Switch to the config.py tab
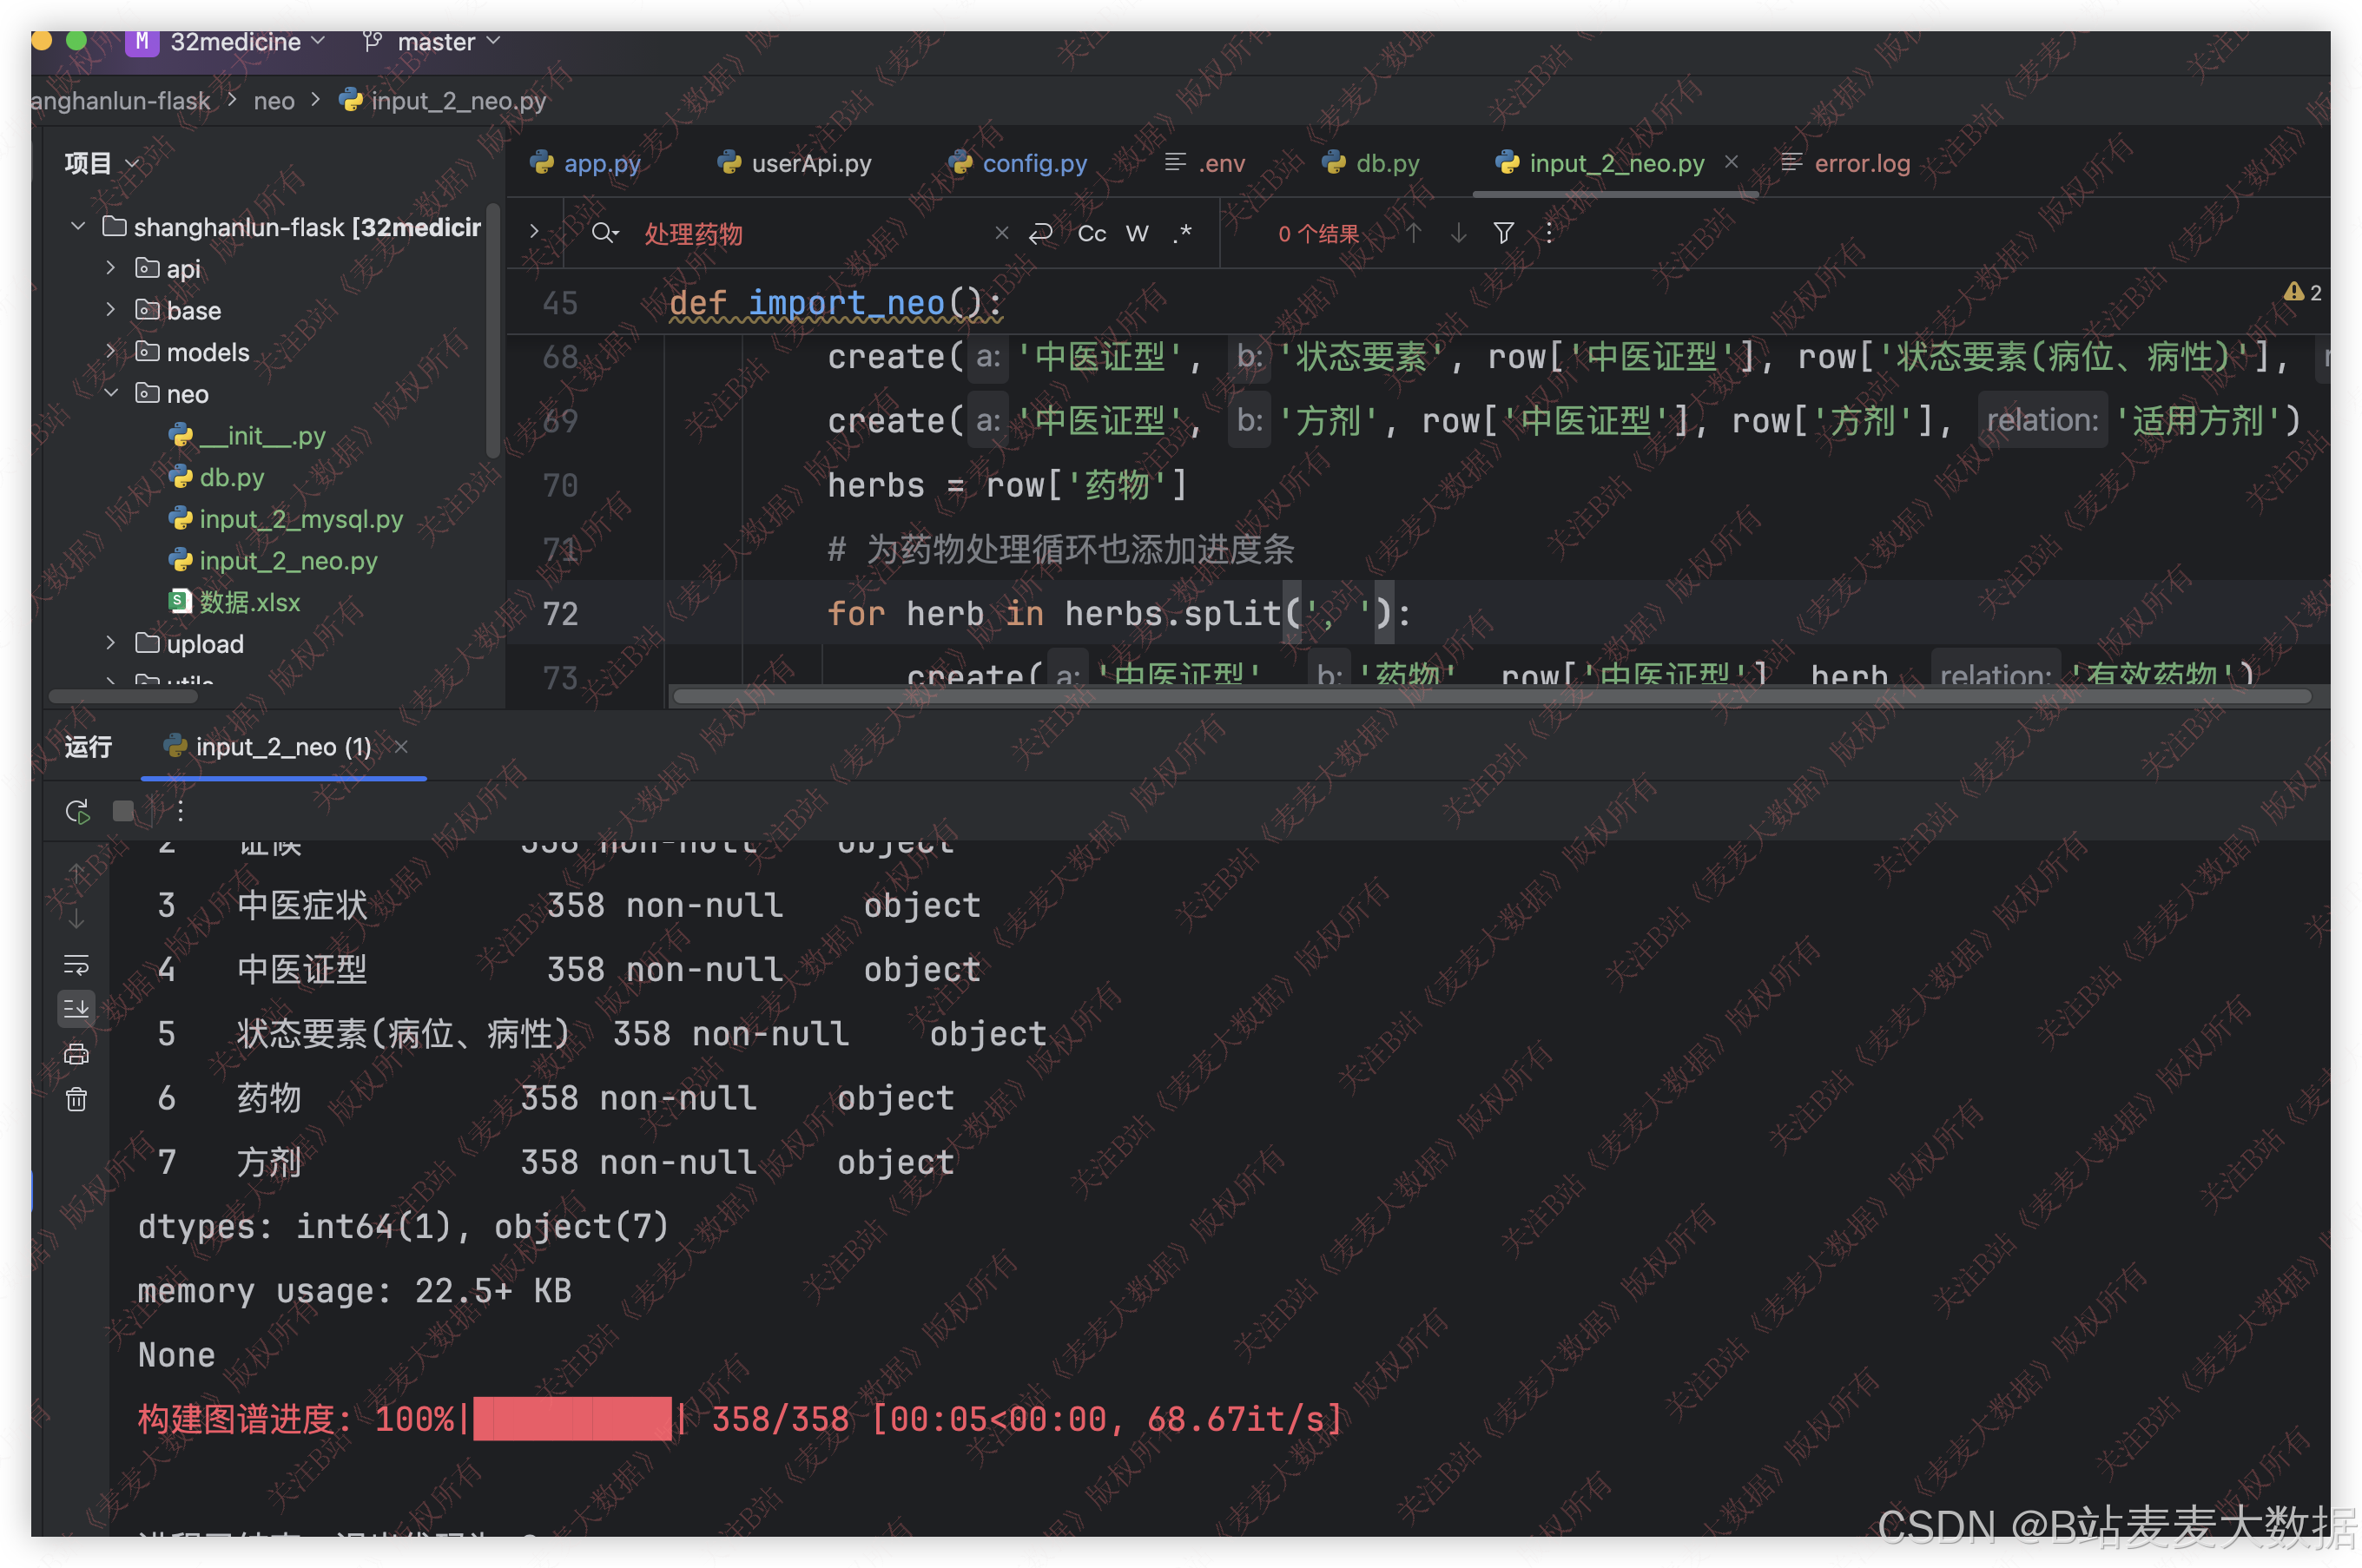2362x1568 pixels. click(x=1034, y=163)
